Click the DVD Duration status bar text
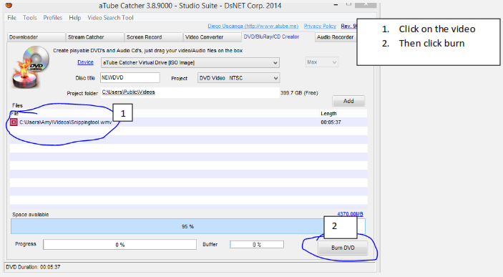 33,267
